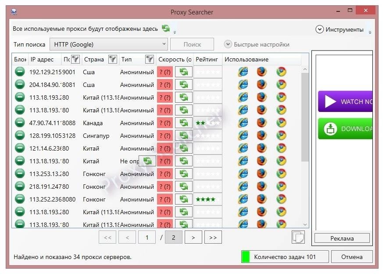This screenshot has height=277, width=386.
Task: Toggle block for 113.253.13 Гонконг proxy
Action: coord(20,173)
